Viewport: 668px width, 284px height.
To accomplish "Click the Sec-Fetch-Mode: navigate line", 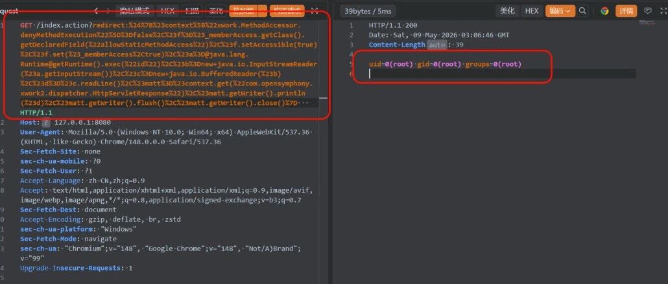I will (68, 239).
